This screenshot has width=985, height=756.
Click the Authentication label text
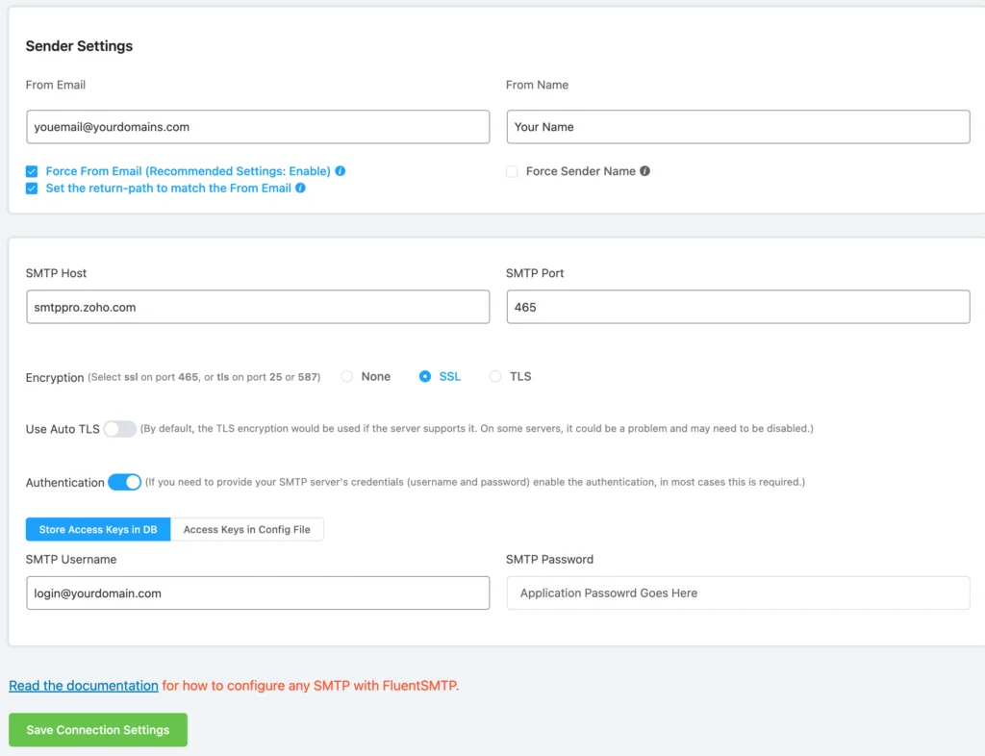pyautogui.click(x=64, y=482)
